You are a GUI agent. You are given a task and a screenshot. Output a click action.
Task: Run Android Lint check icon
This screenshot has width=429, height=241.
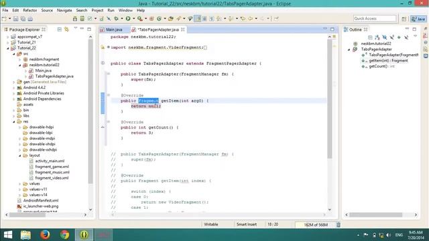coord(90,19)
